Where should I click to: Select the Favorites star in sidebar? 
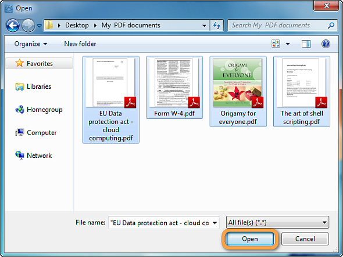coord(19,63)
